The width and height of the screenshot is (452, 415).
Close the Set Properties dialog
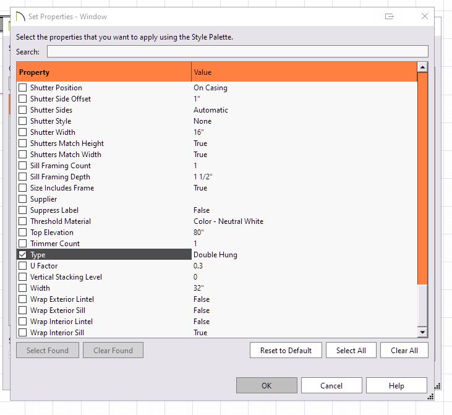pyautogui.click(x=424, y=17)
